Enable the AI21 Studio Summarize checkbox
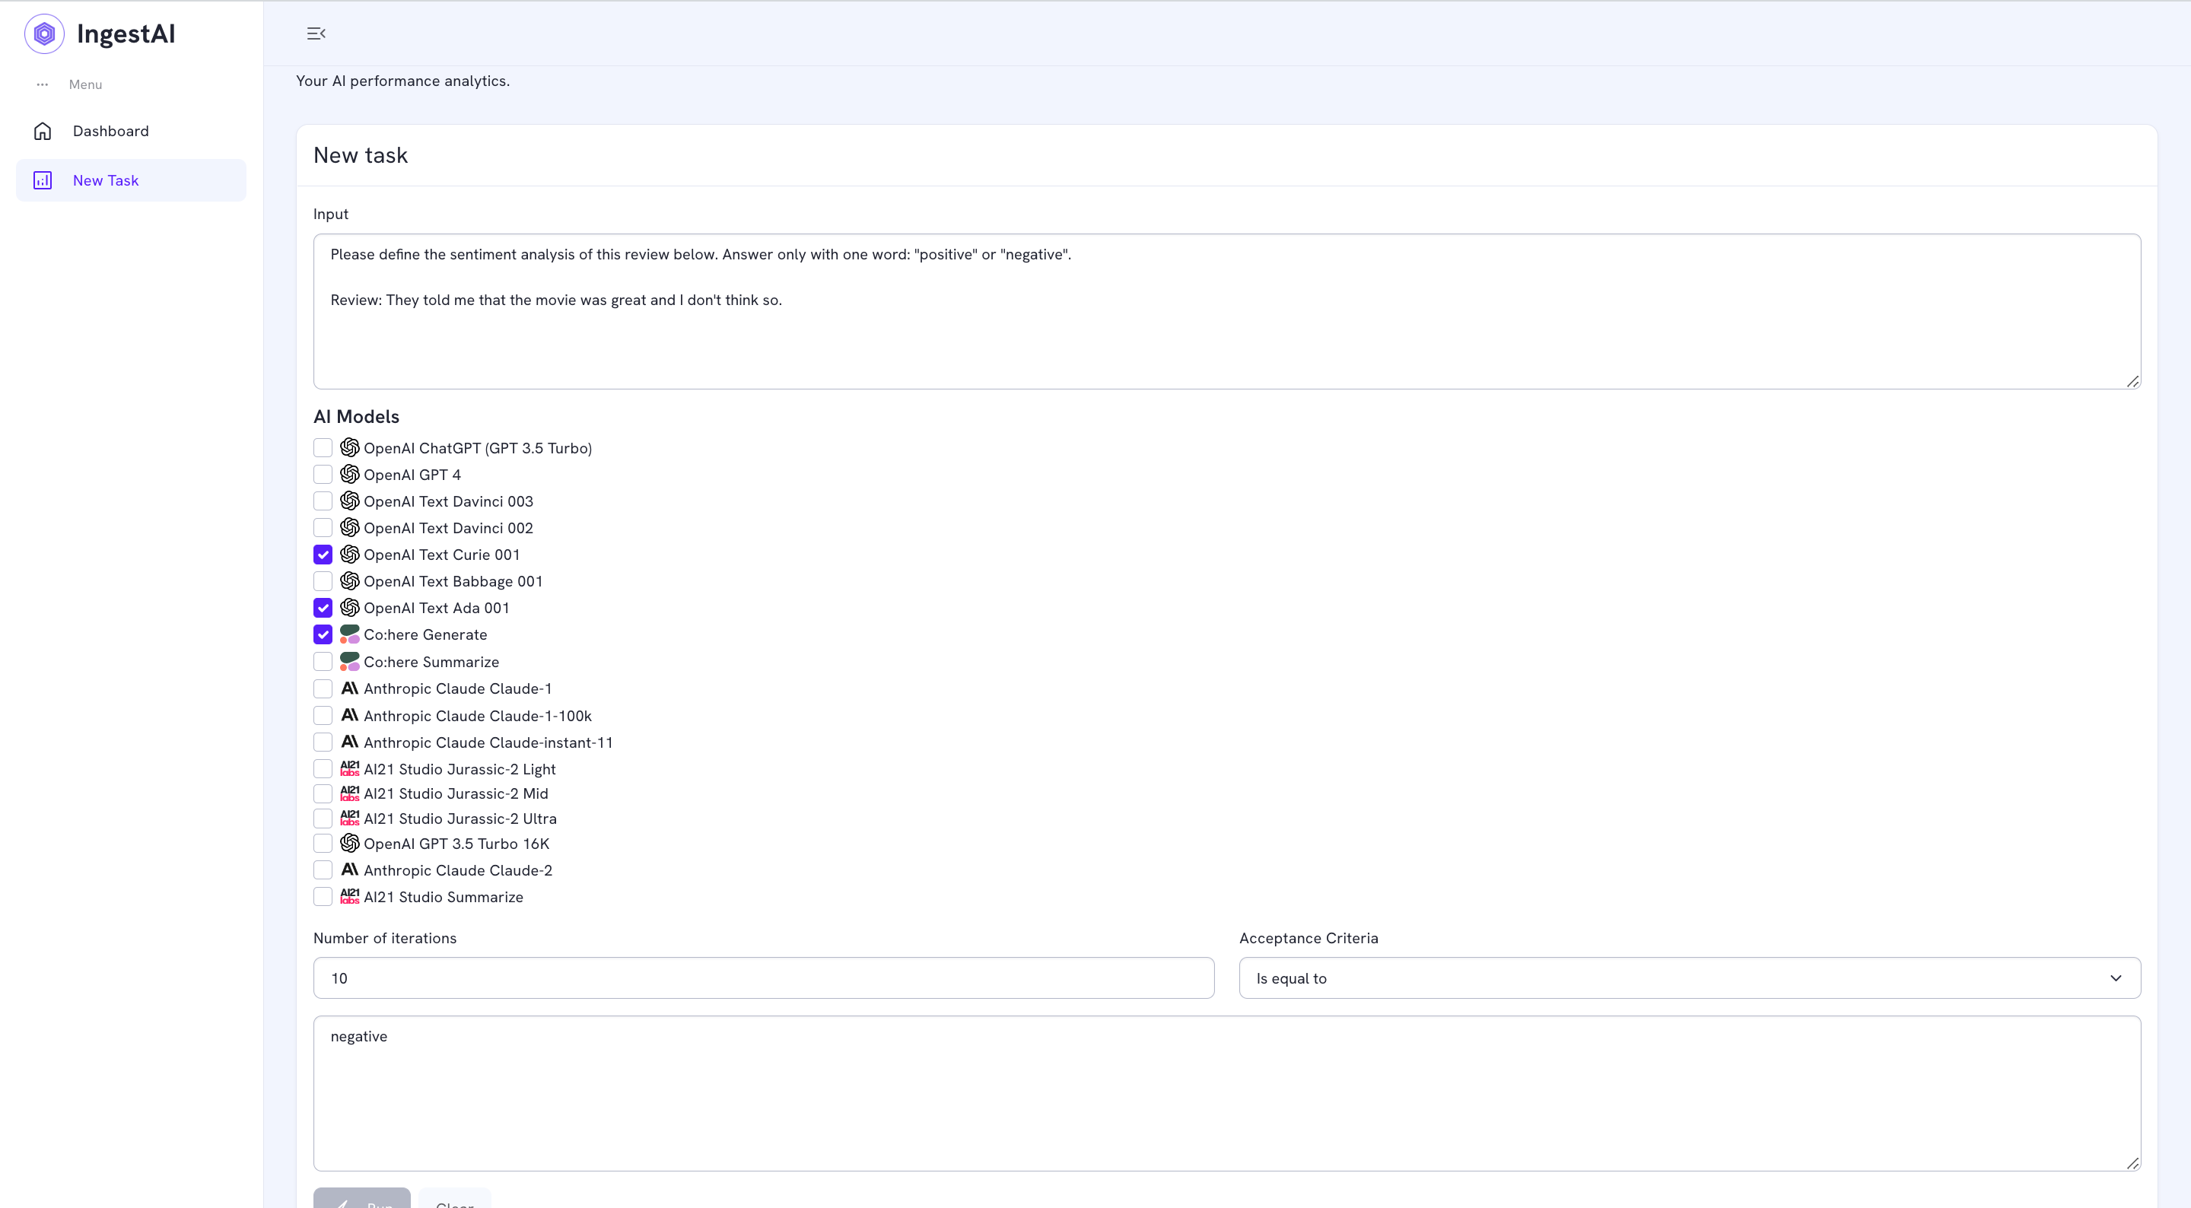 (x=323, y=897)
